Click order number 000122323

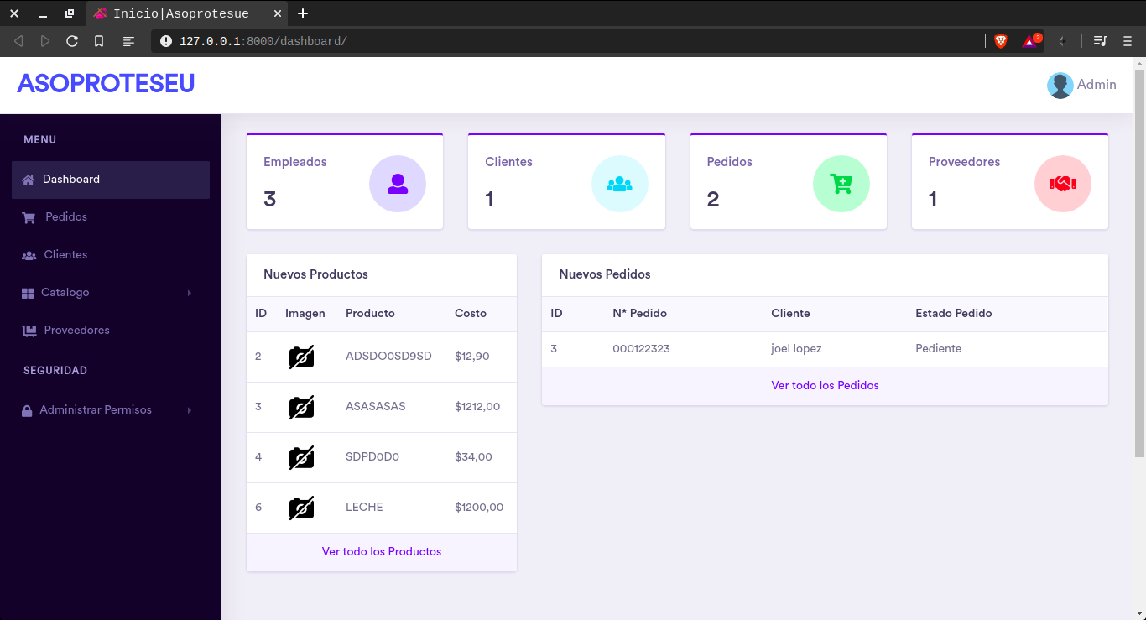pos(641,349)
